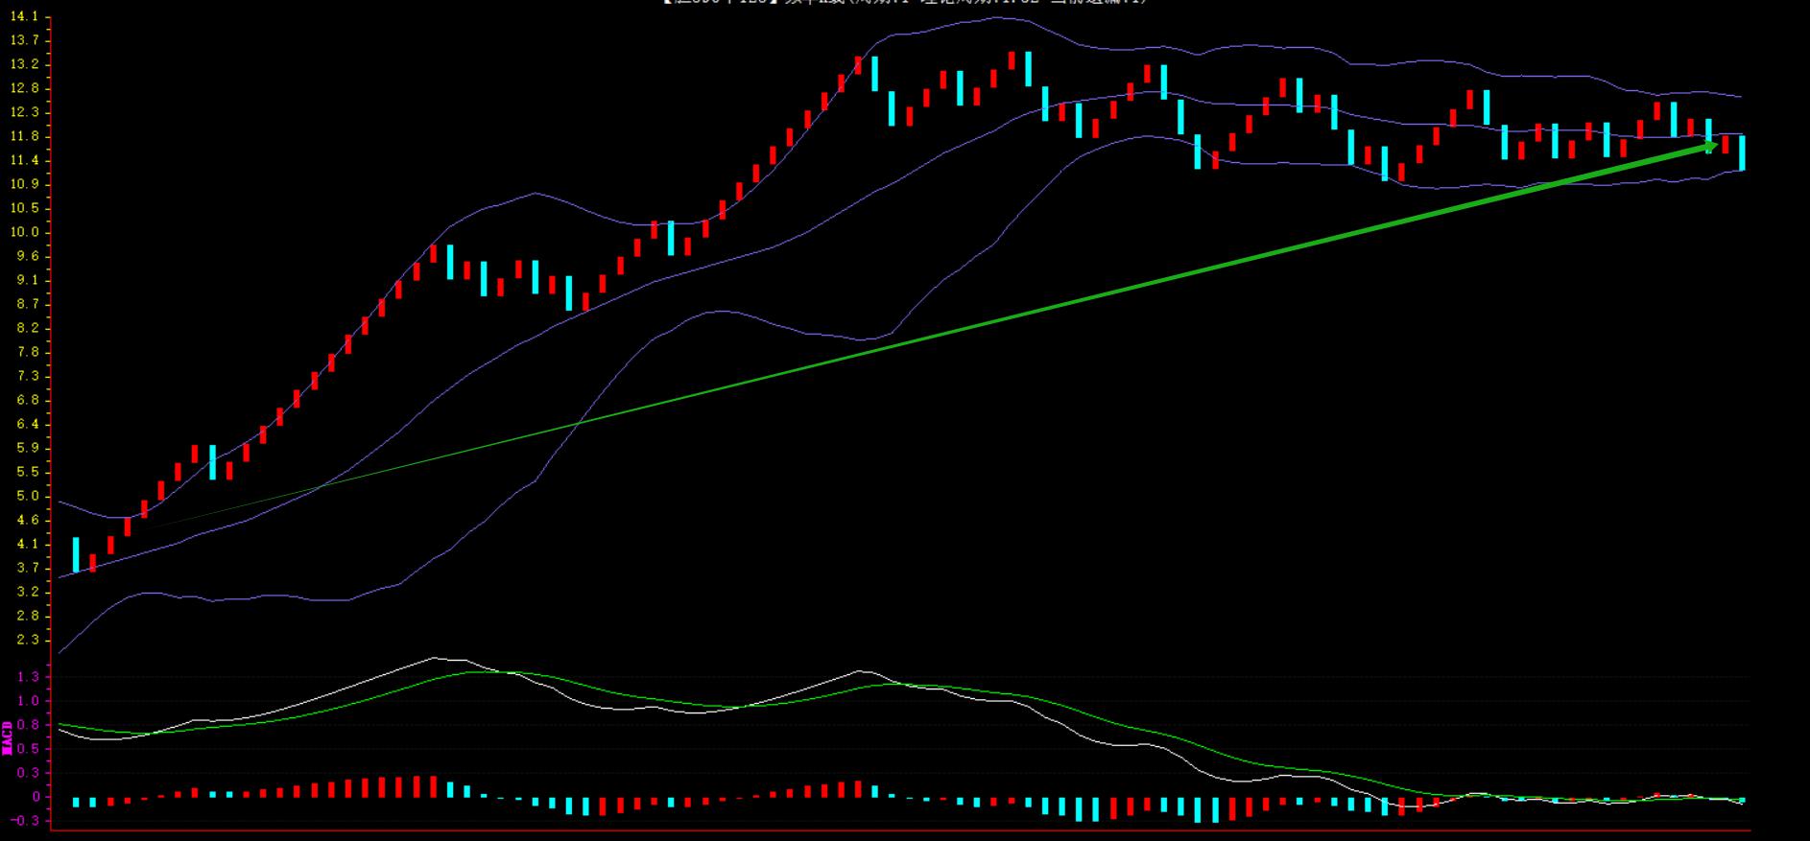Image resolution: width=1810 pixels, height=841 pixels.
Task: Select the first cyan candlestick at far left
Action: pos(76,554)
